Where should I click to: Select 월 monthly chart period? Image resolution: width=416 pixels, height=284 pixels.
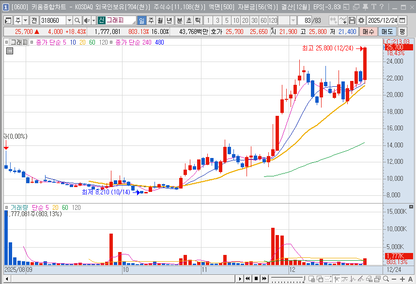160,20
